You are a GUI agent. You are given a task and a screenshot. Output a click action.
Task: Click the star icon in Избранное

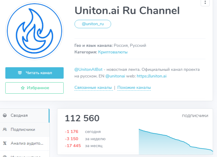tap(23, 88)
